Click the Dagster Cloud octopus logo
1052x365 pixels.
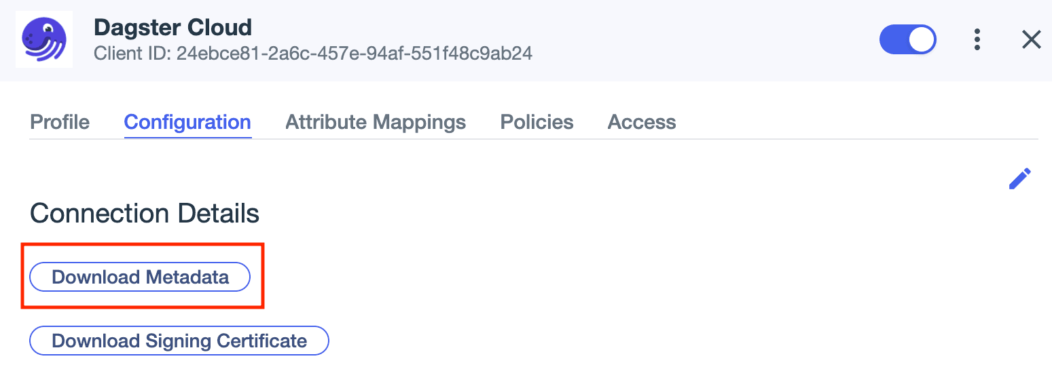pyautogui.click(x=43, y=39)
